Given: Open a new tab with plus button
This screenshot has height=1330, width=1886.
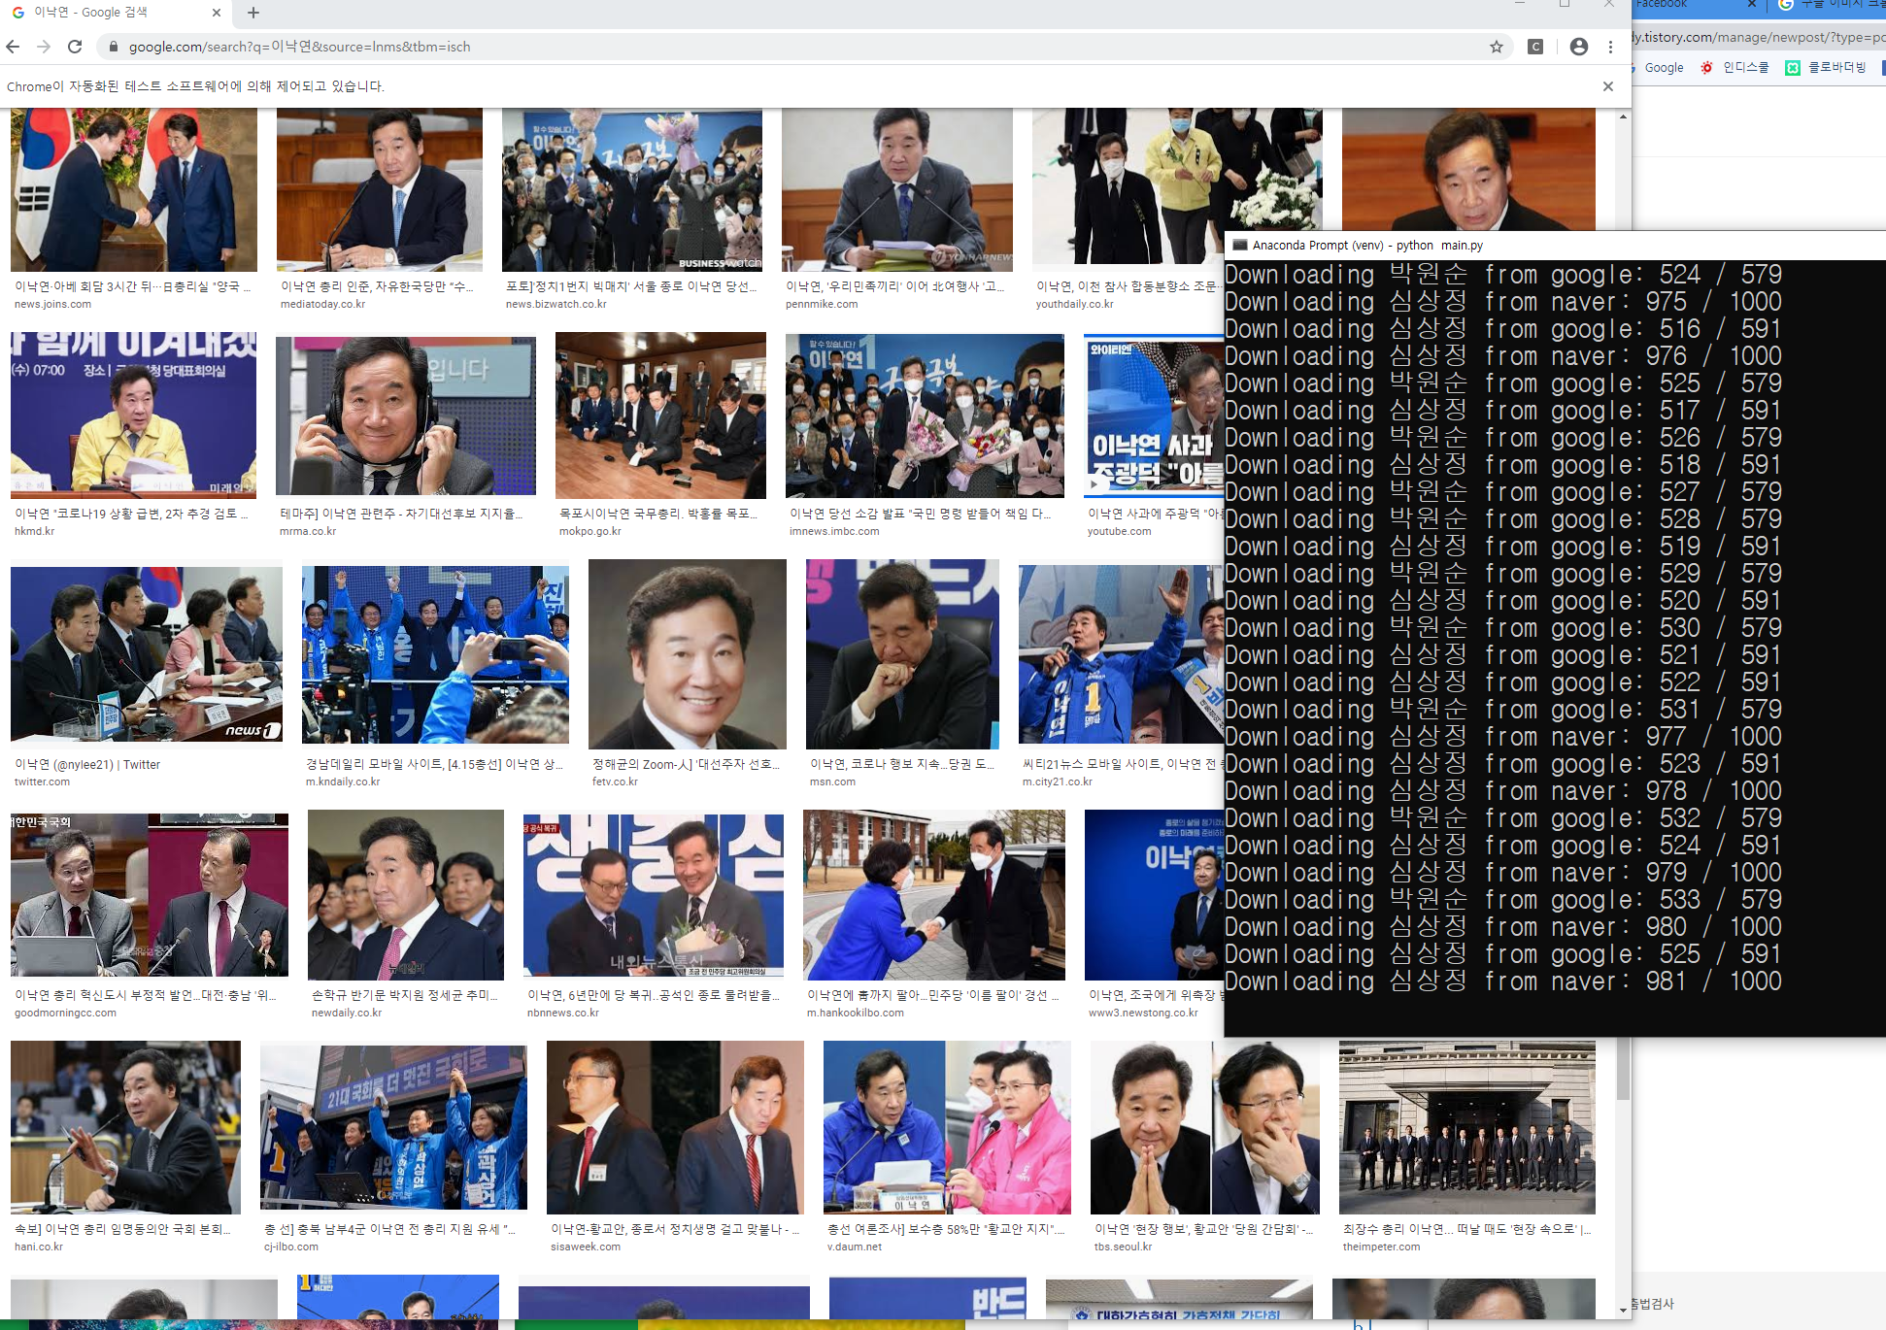Looking at the screenshot, I should (x=253, y=13).
